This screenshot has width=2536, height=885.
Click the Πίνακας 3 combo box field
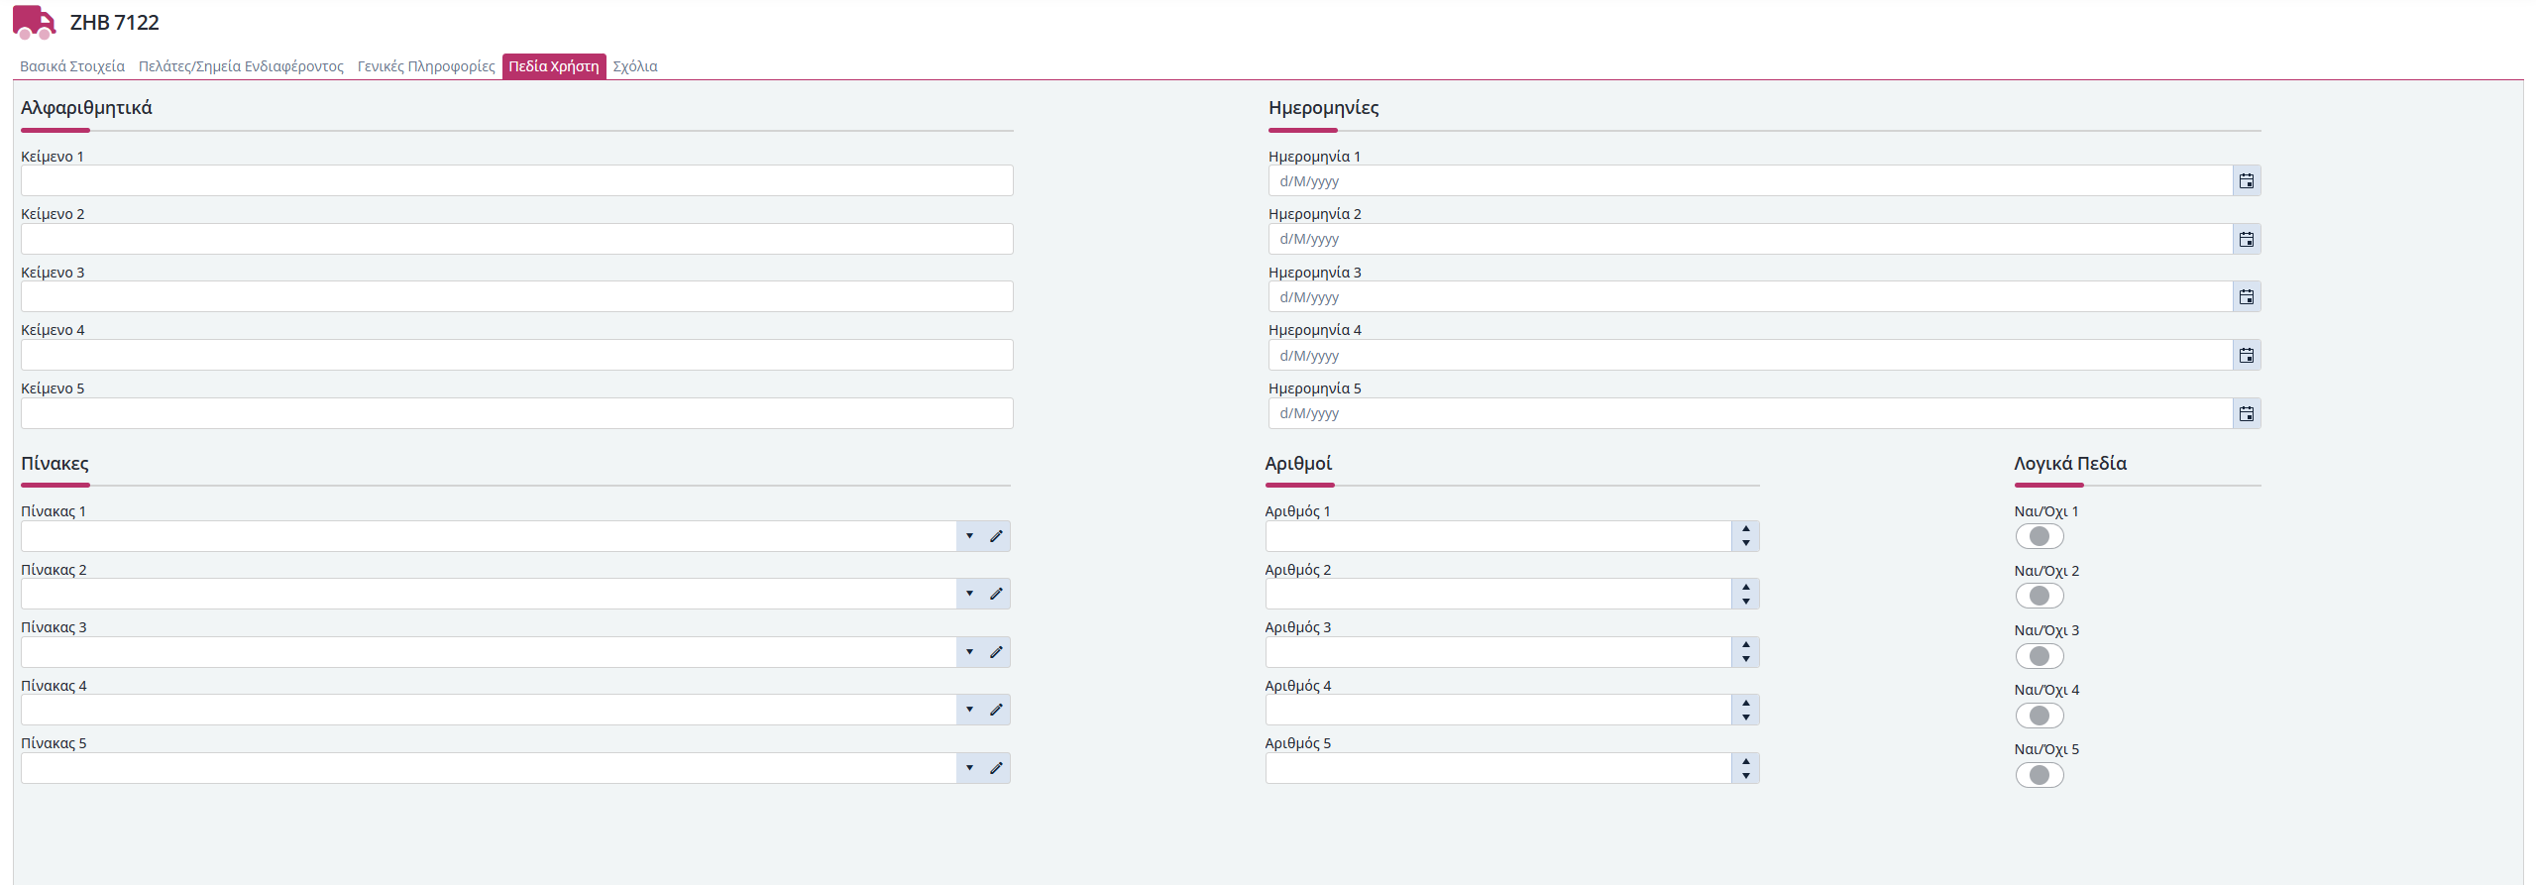(489, 652)
